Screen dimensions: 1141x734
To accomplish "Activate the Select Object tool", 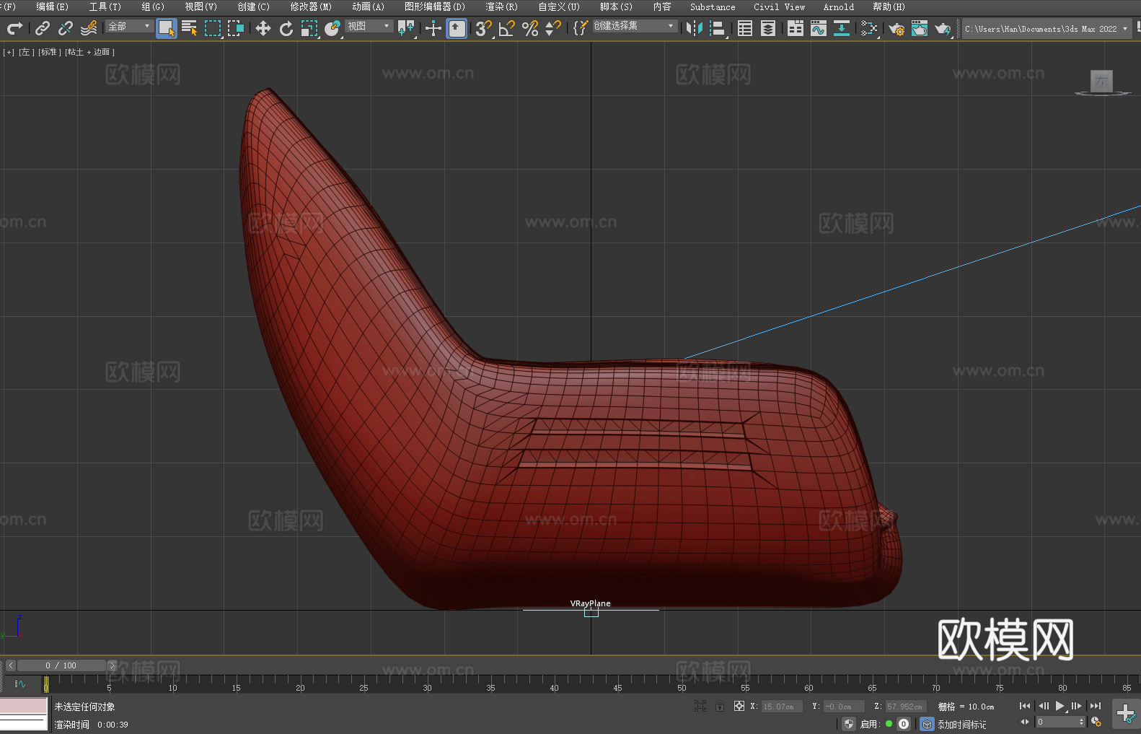I will (167, 28).
